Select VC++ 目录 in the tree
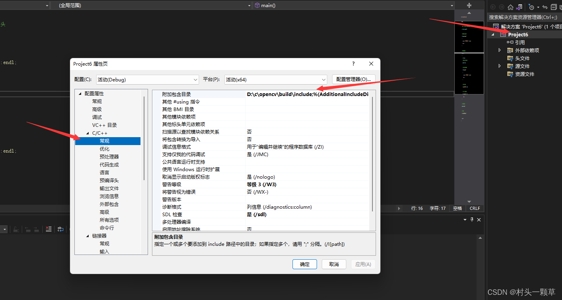Image resolution: width=562 pixels, height=300 pixels. coord(104,125)
